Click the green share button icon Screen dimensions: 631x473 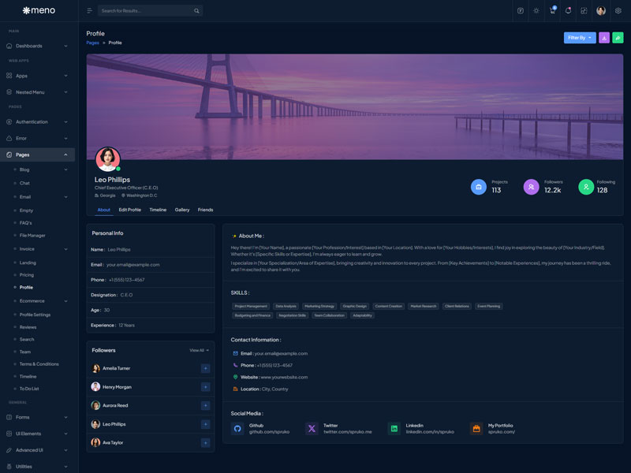pyautogui.click(x=618, y=38)
